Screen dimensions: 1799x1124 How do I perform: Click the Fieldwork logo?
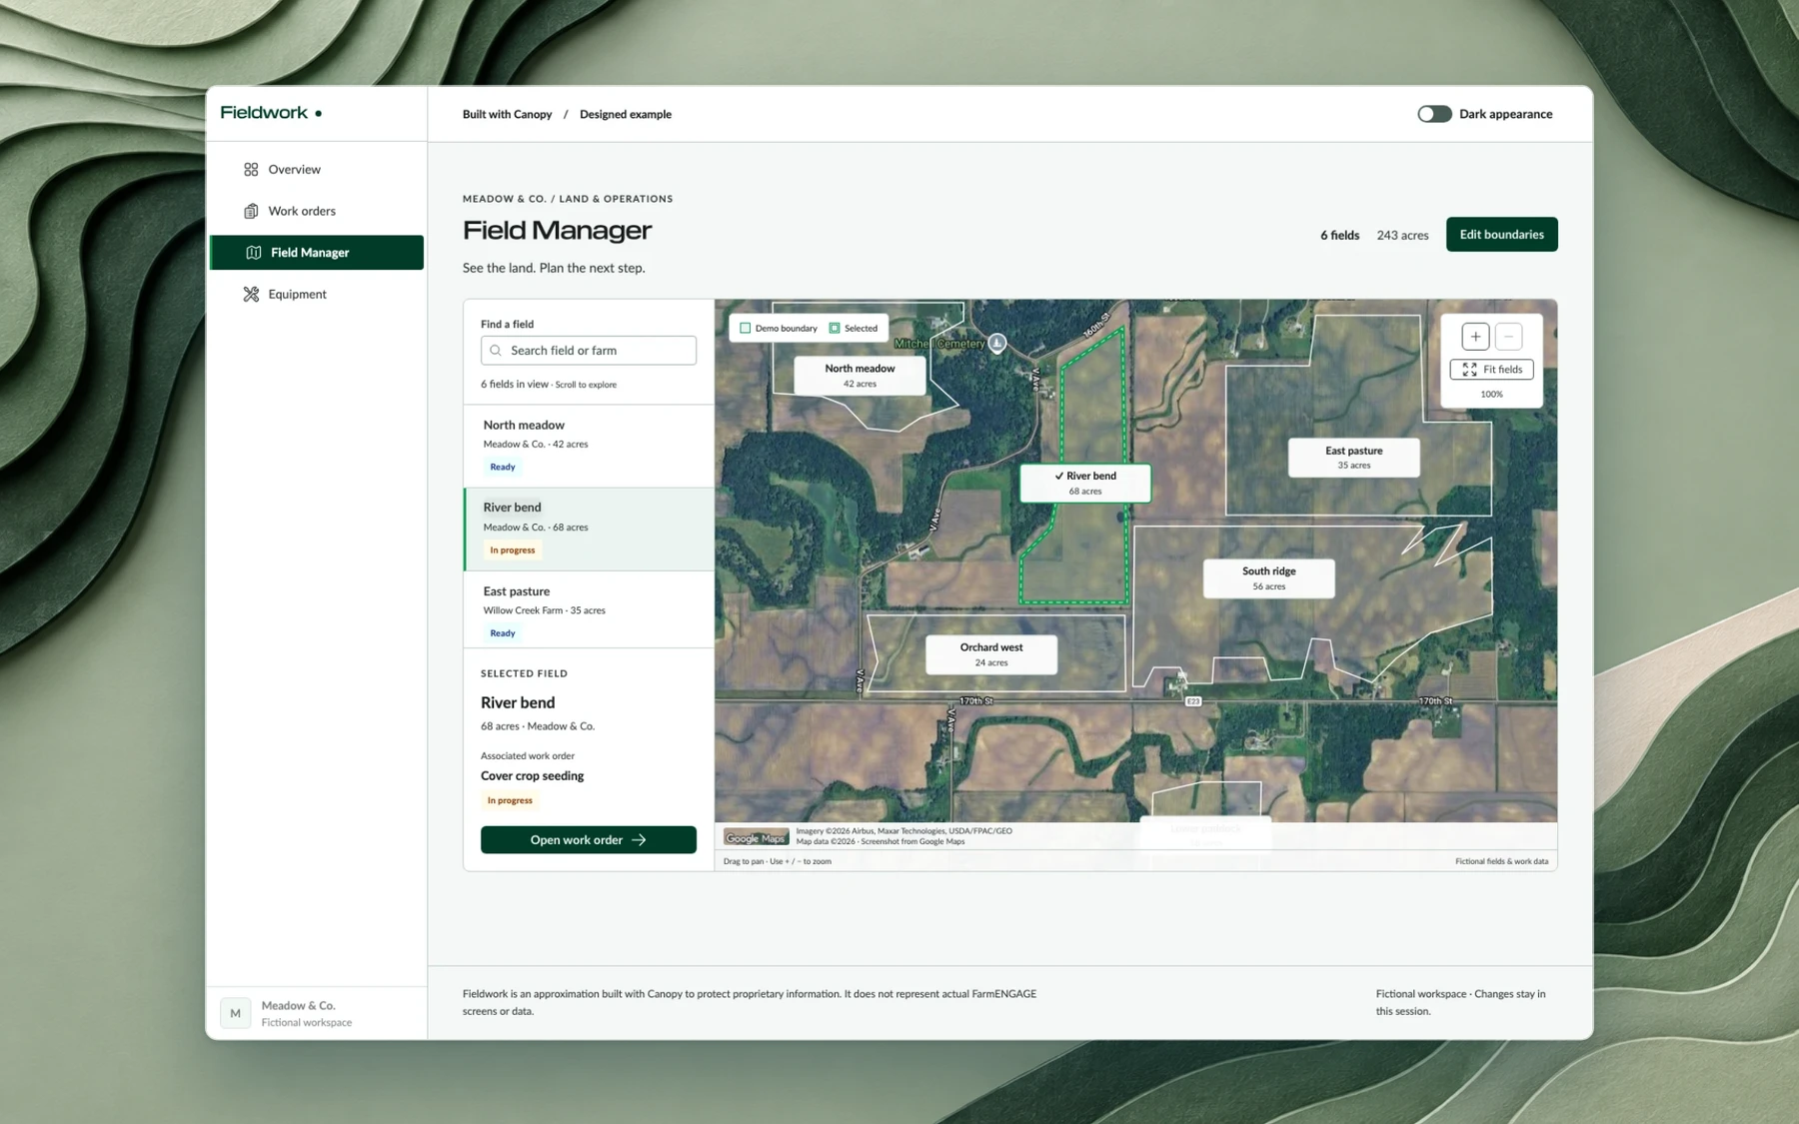click(271, 113)
